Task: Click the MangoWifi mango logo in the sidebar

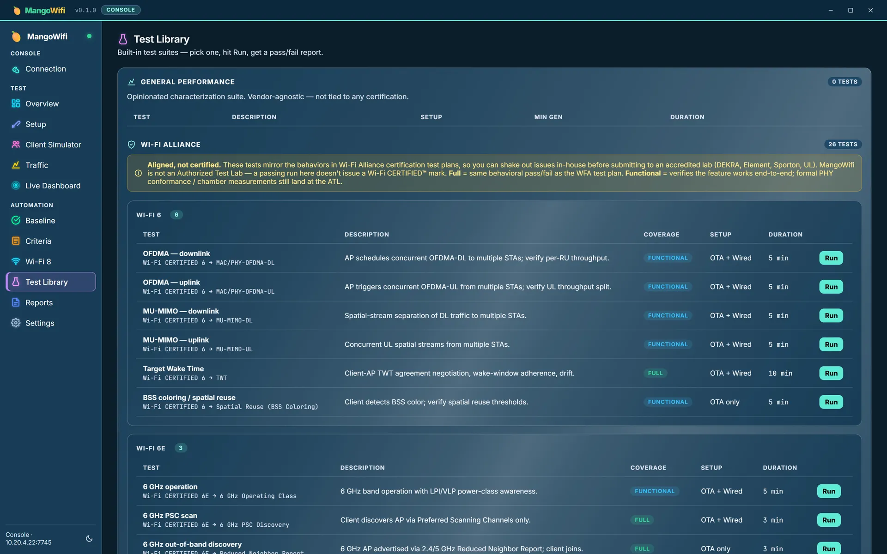Action: tap(16, 36)
